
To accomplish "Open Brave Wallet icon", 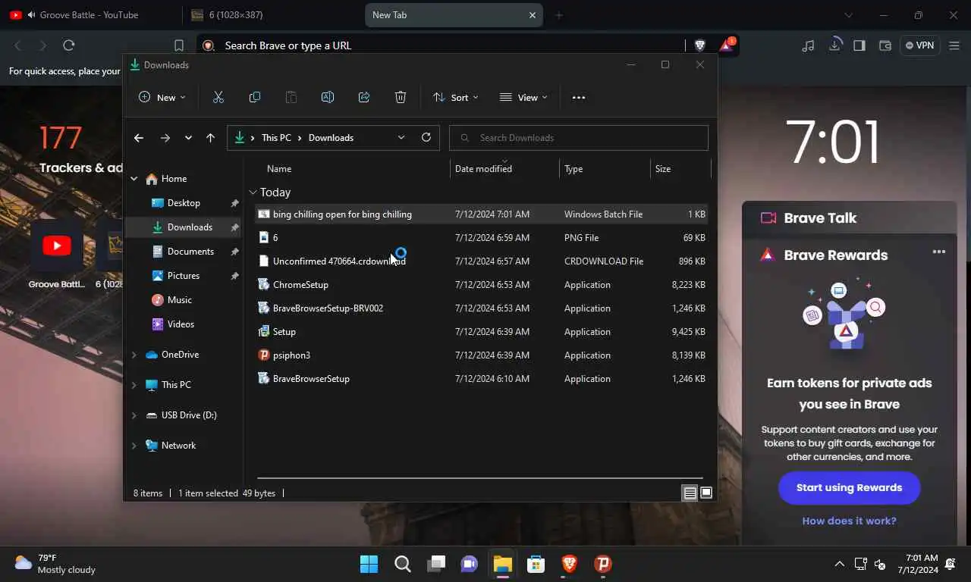I will (x=885, y=45).
